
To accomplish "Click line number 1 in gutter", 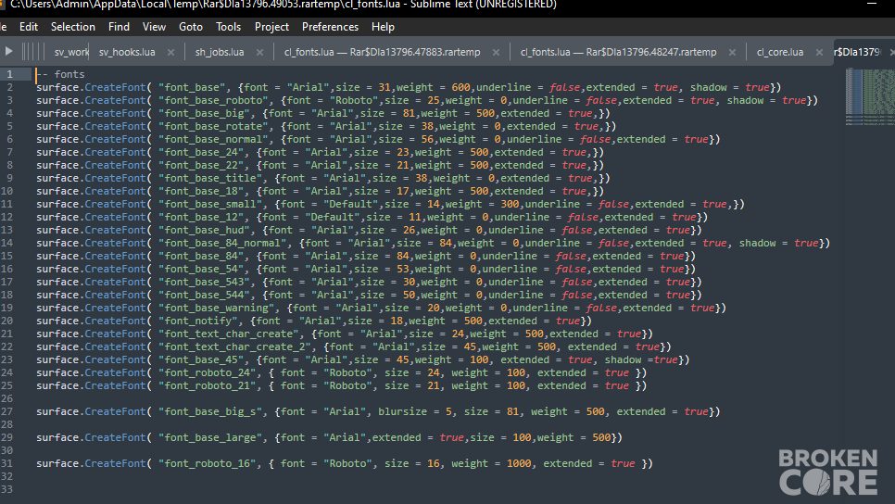I will 9,74.
